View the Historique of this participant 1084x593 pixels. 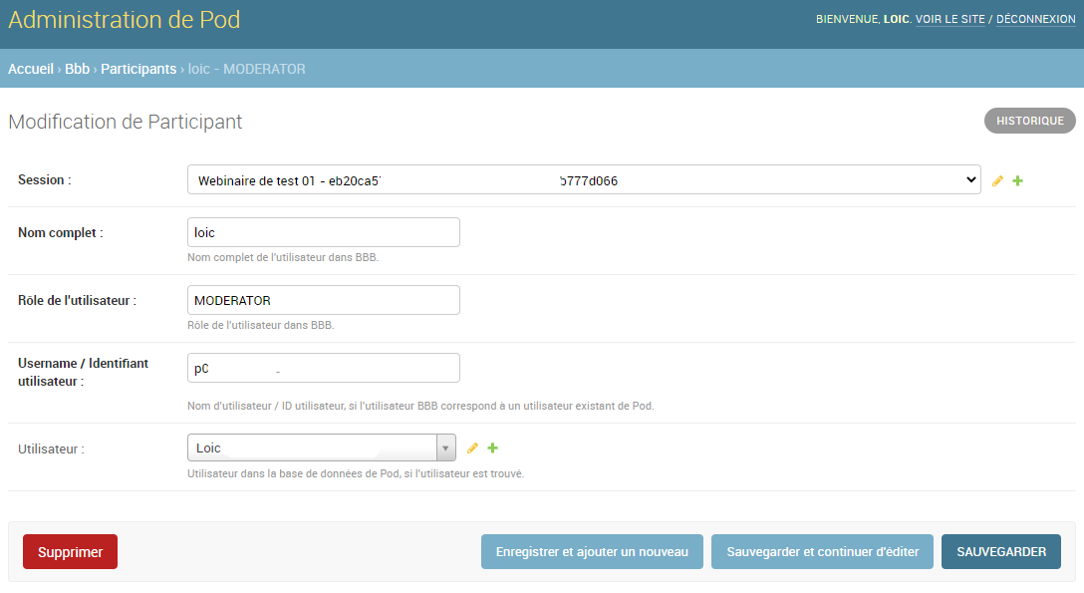pyautogui.click(x=1029, y=121)
